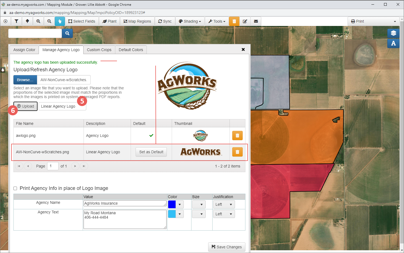Open Agency Text color dropdown arrow
Viewport: 404px width, 253px height.
(x=180, y=214)
